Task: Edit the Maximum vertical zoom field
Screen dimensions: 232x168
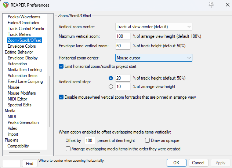Action: click(x=123, y=36)
